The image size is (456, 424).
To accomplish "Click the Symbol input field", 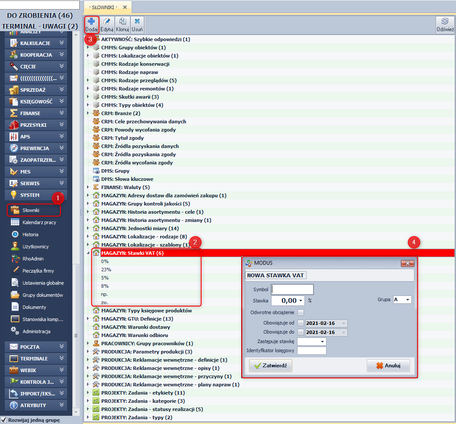I will [292, 289].
